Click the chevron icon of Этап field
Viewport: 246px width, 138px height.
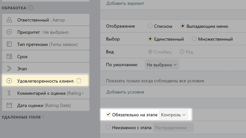point(9,69)
